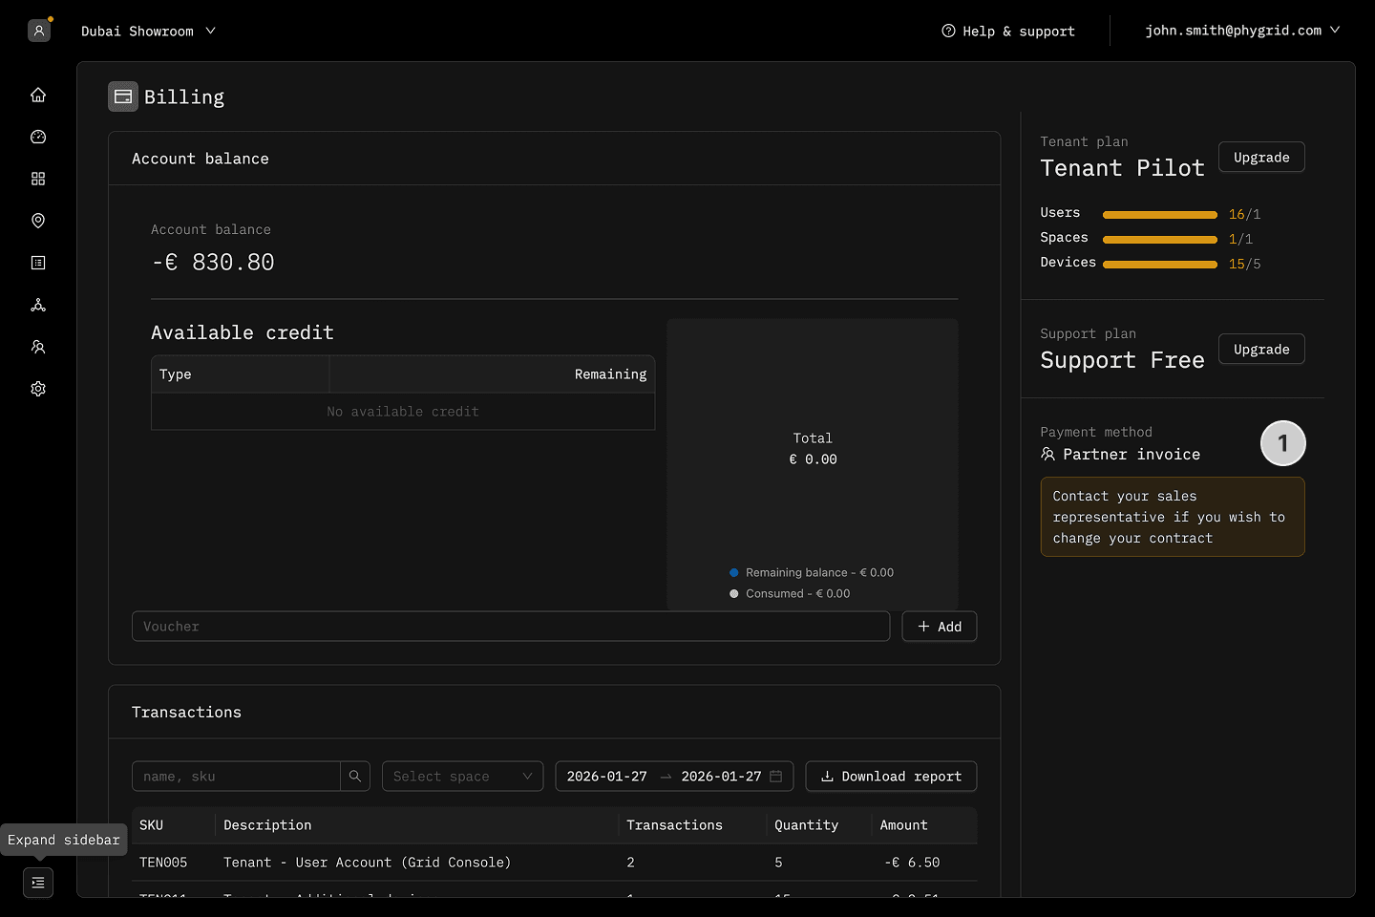Open the Select space dropdown
Screen dimensions: 1375x917
coord(462,777)
